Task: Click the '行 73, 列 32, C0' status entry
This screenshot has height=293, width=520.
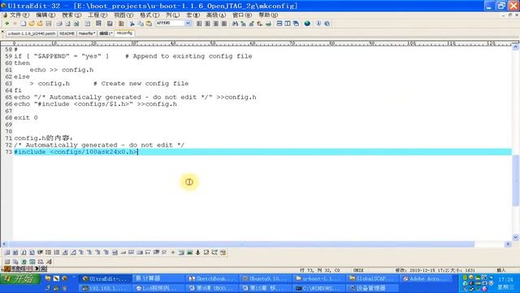Action: [319, 270]
